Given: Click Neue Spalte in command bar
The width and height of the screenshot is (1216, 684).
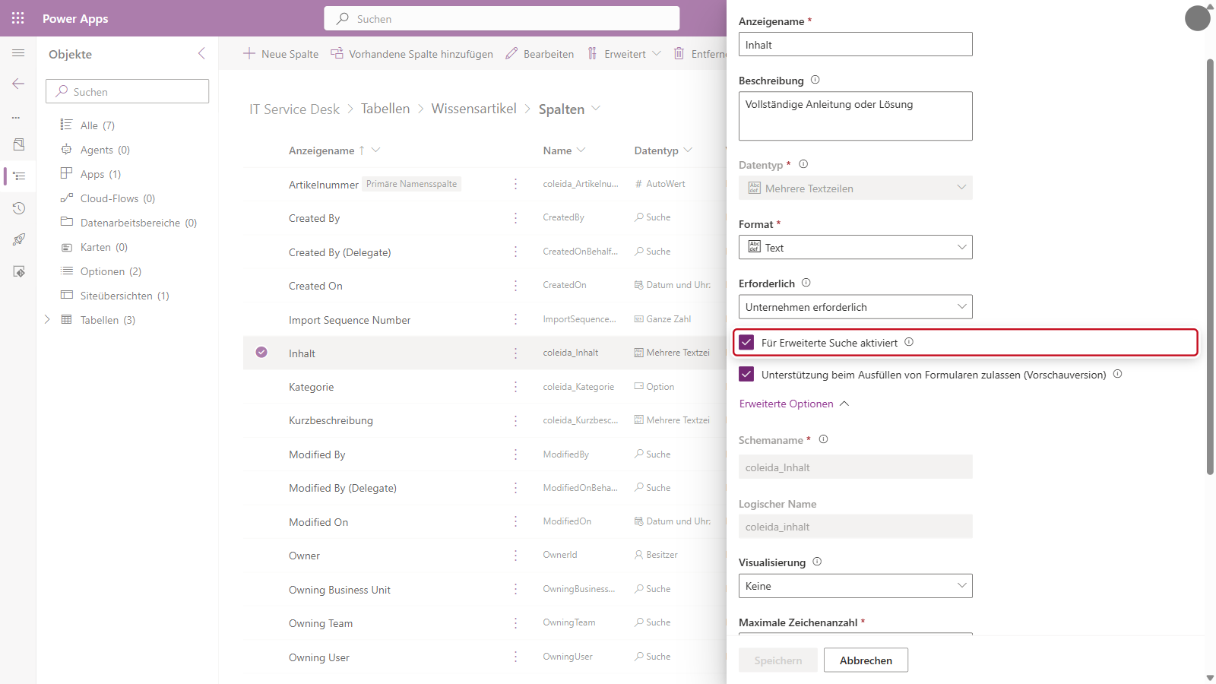Looking at the screenshot, I should pos(280,54).
